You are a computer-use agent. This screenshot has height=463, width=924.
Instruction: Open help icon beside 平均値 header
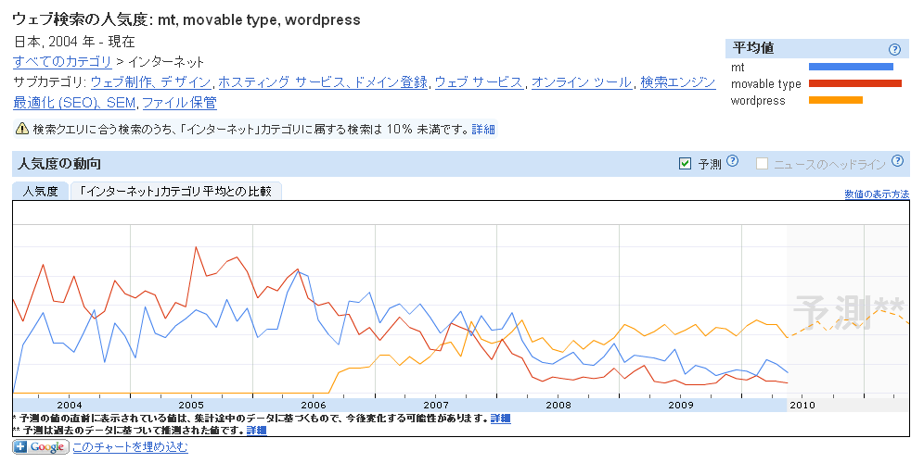click(894, 49)
